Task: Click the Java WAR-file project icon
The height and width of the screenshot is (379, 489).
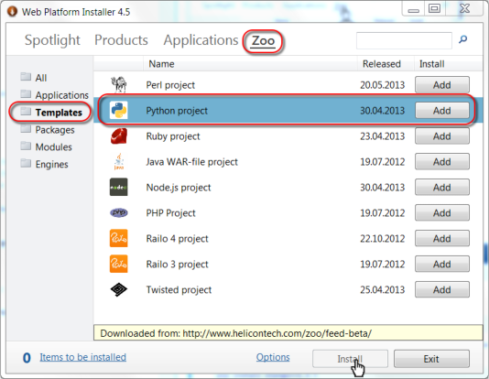Action: point(119,161)
